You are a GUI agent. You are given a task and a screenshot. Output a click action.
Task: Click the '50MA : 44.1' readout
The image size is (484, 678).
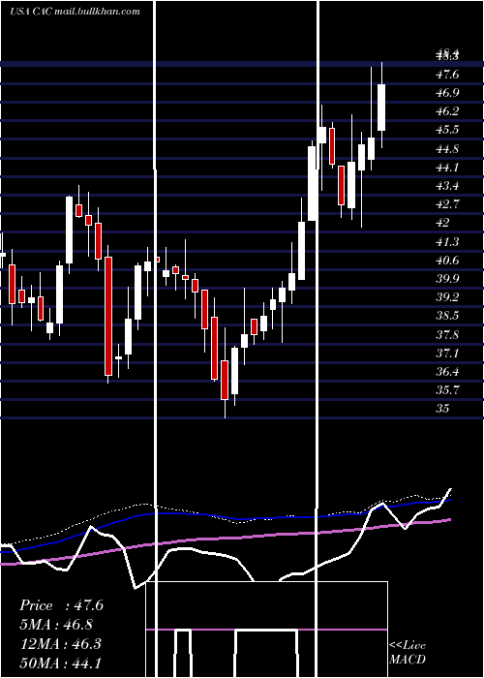(x=60, y=663)
